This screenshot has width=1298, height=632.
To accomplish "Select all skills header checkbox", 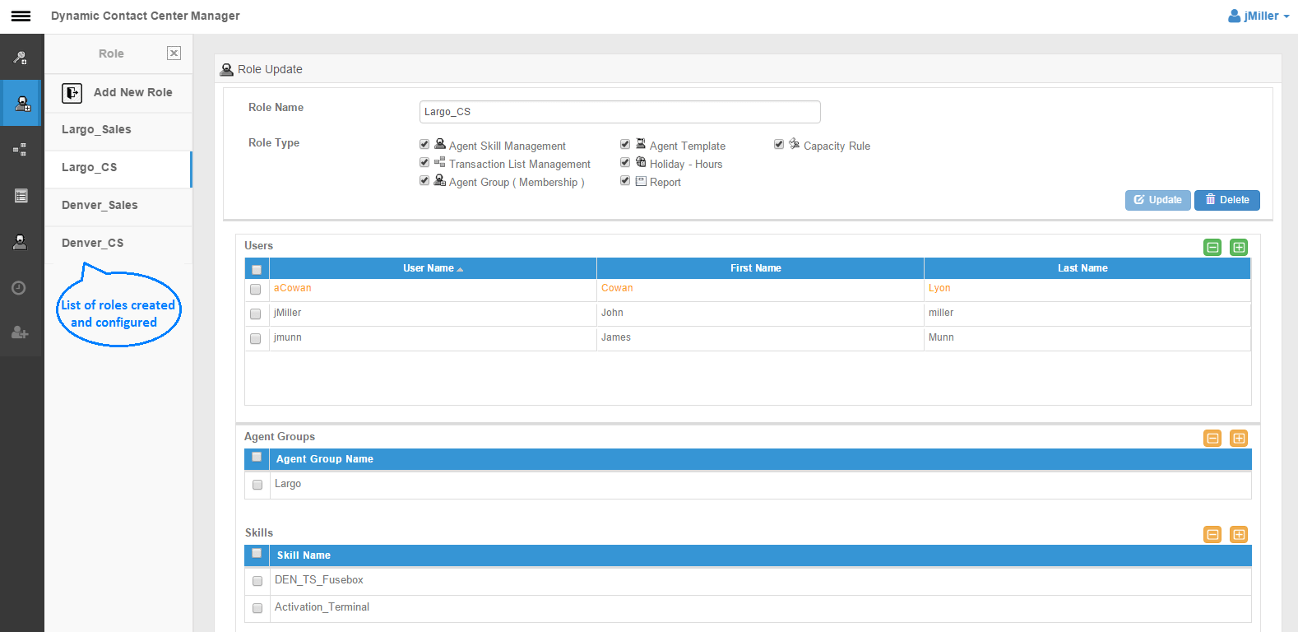I will pyautogui.click(x=257, y=554).
